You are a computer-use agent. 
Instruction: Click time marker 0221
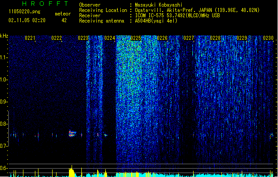pyautogui.click(x=30, y=38)
